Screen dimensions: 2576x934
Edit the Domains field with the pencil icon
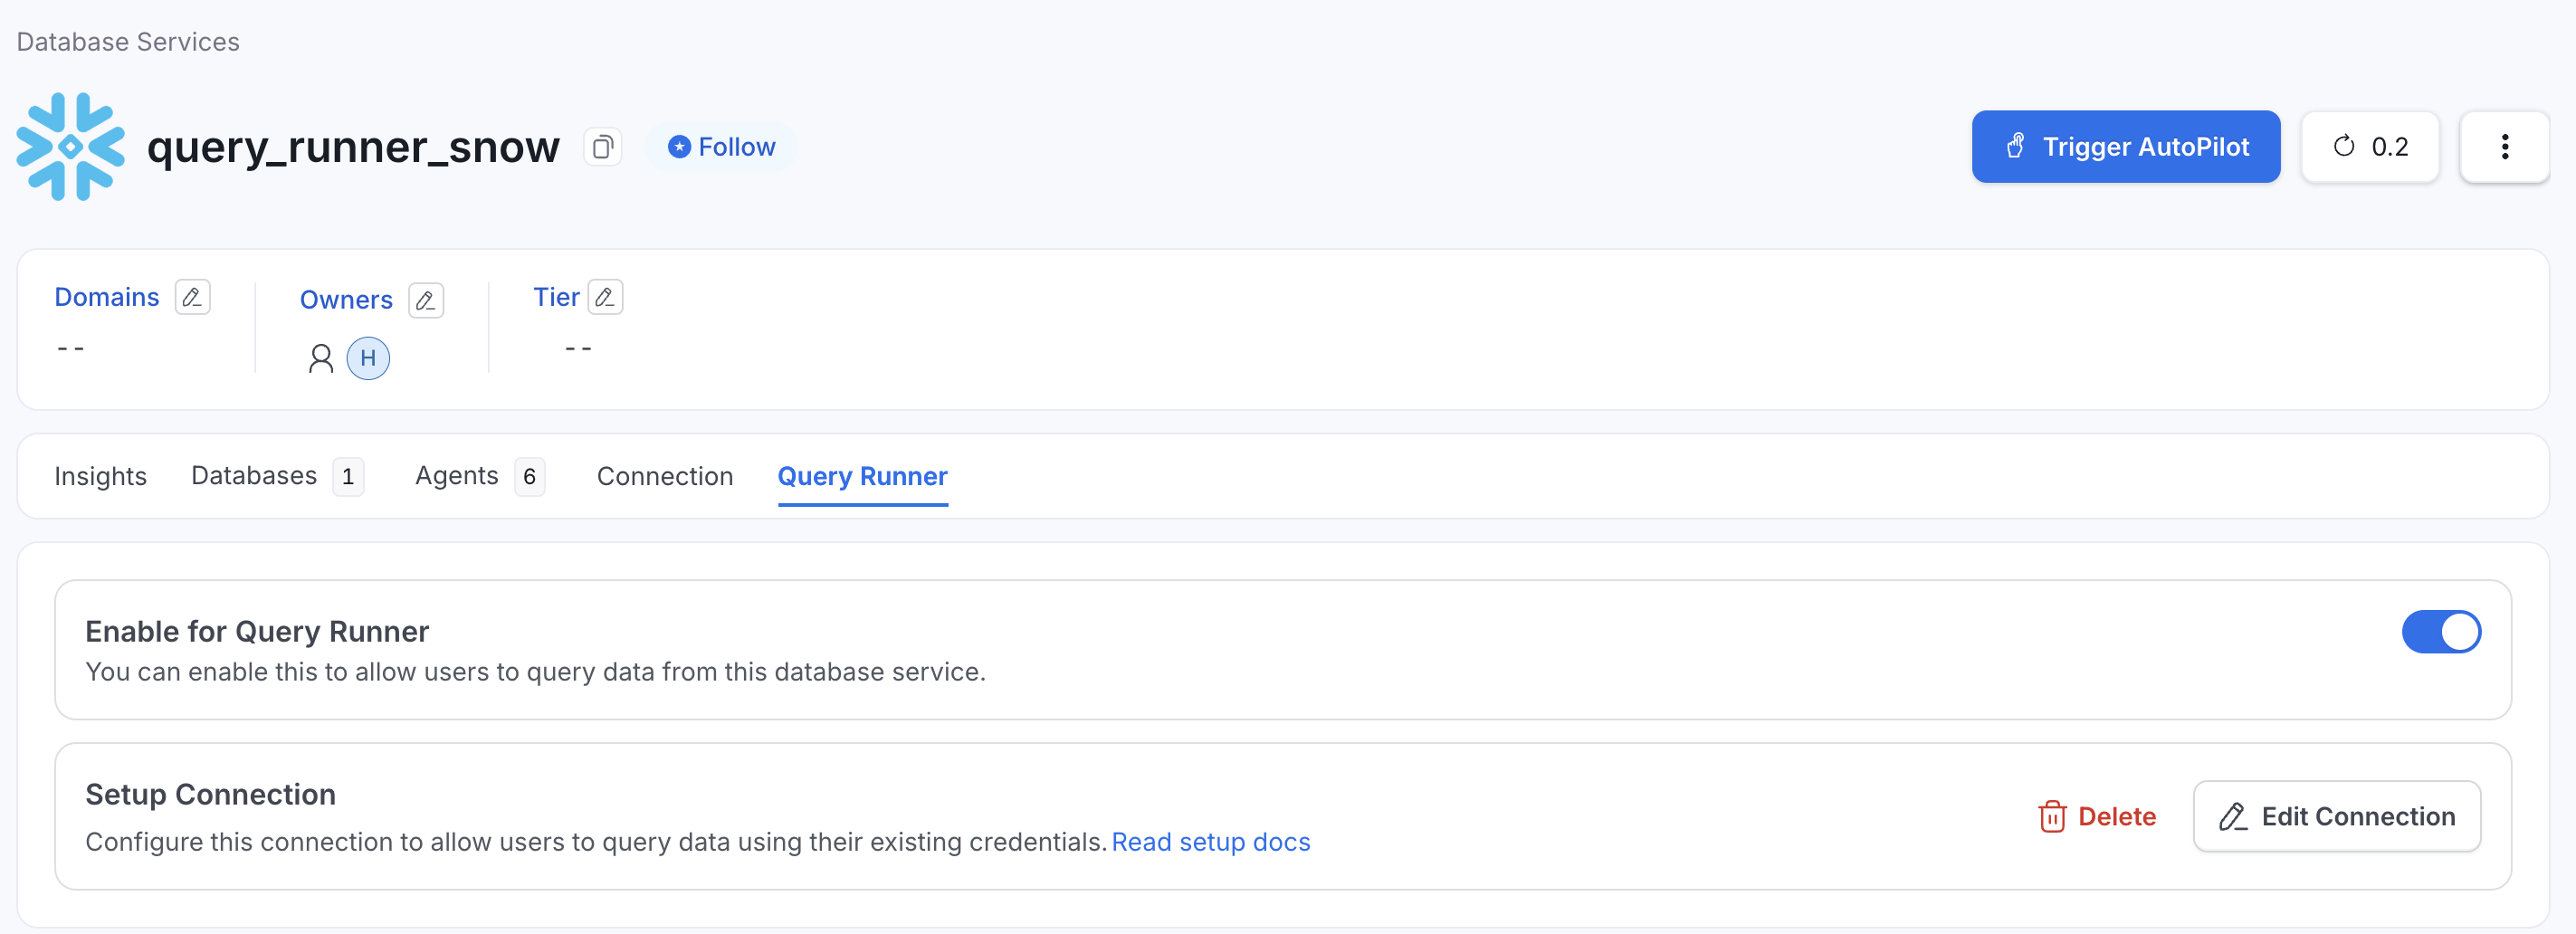pos(193,296)
